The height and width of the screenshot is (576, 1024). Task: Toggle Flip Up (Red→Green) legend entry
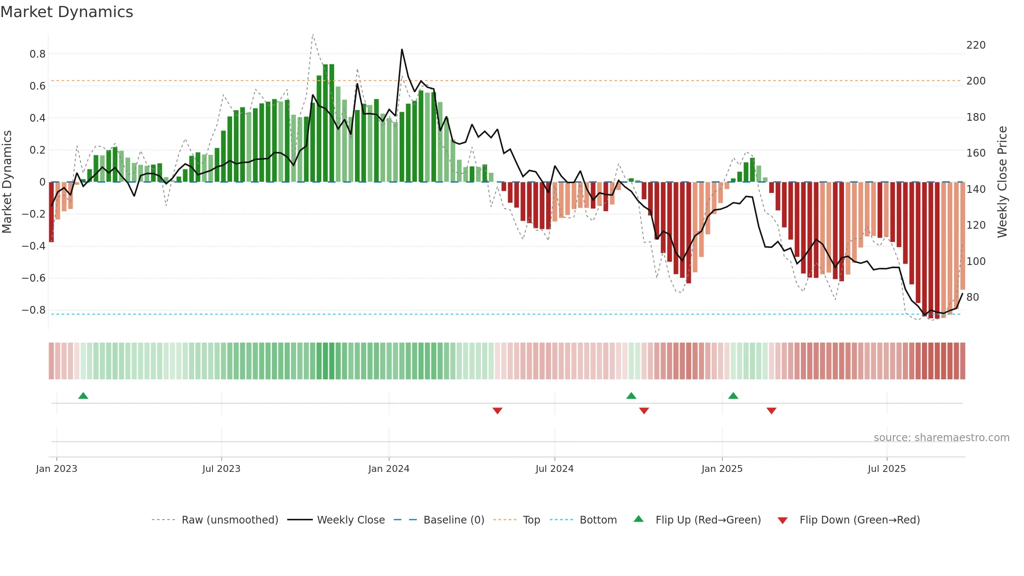697,520
